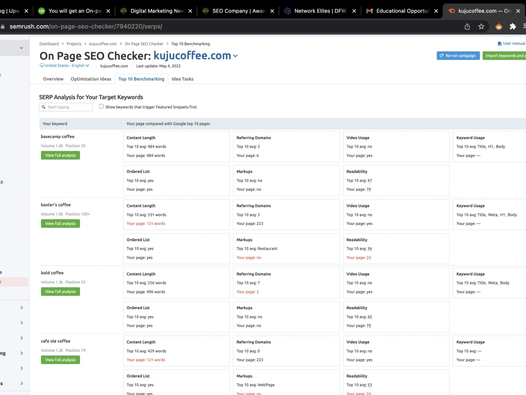This screenshot has width=526, height=395.
Task: Click the share icon in address bar
Action: coord(467,26)
